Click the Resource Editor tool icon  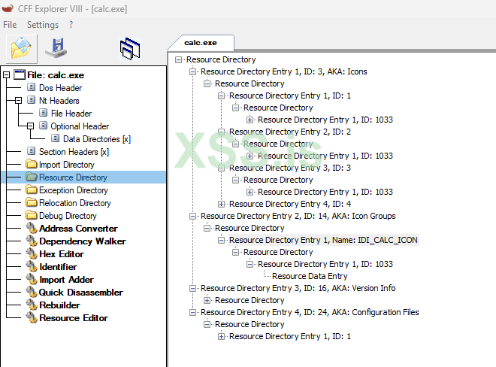click(x=32, y=317)
